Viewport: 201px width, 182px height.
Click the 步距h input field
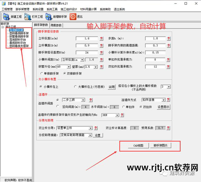pos(155,38)
